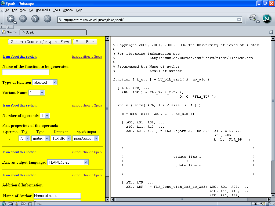The image size is (275, 206).
Task: Click the Reload page icon
Action: 35,19
